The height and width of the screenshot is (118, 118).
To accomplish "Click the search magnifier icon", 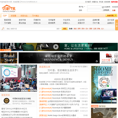I will coord(3,29).
